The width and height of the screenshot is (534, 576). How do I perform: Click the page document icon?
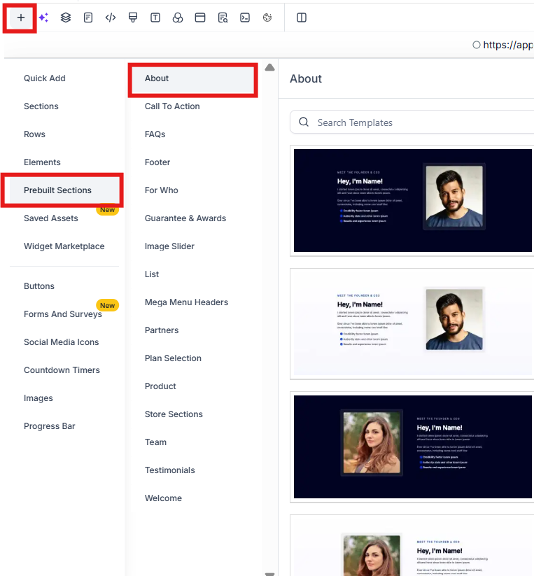88,17
